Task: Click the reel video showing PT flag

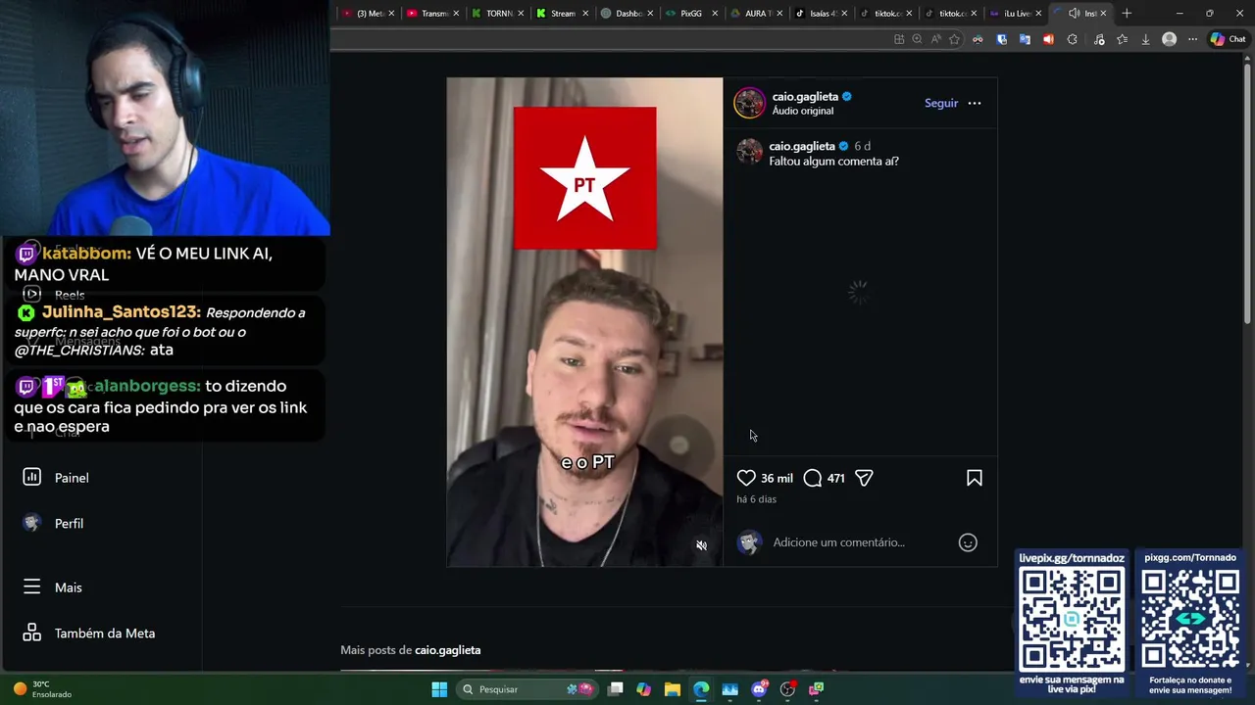Action: point(584,322)
